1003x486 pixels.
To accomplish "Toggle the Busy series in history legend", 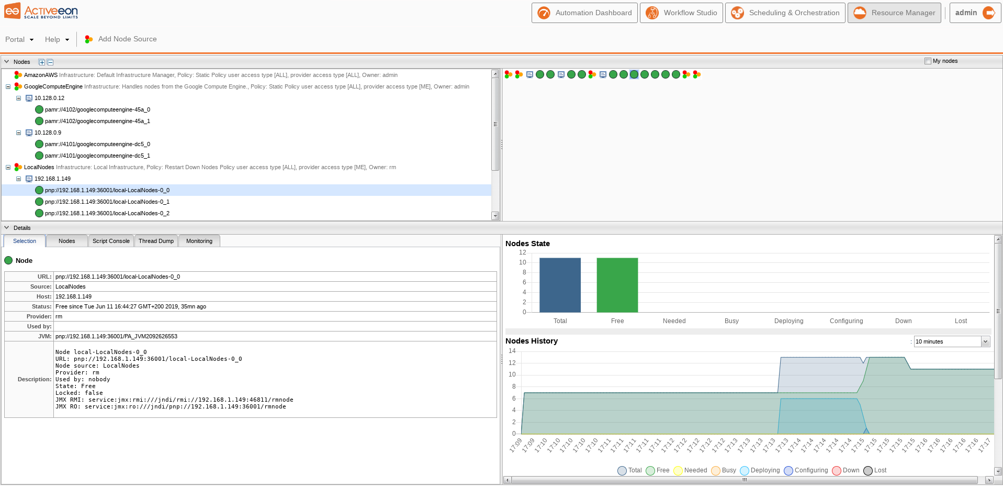I will [x=724, y=470].
